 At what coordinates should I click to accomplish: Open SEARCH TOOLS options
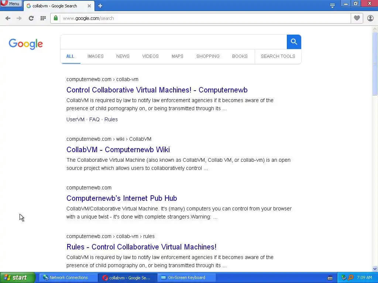pos(278,56)
